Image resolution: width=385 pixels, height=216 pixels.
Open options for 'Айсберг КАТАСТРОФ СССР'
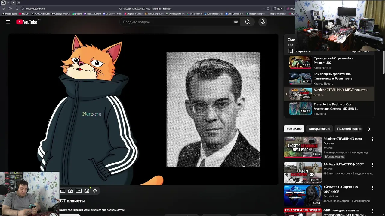[372, 165]
